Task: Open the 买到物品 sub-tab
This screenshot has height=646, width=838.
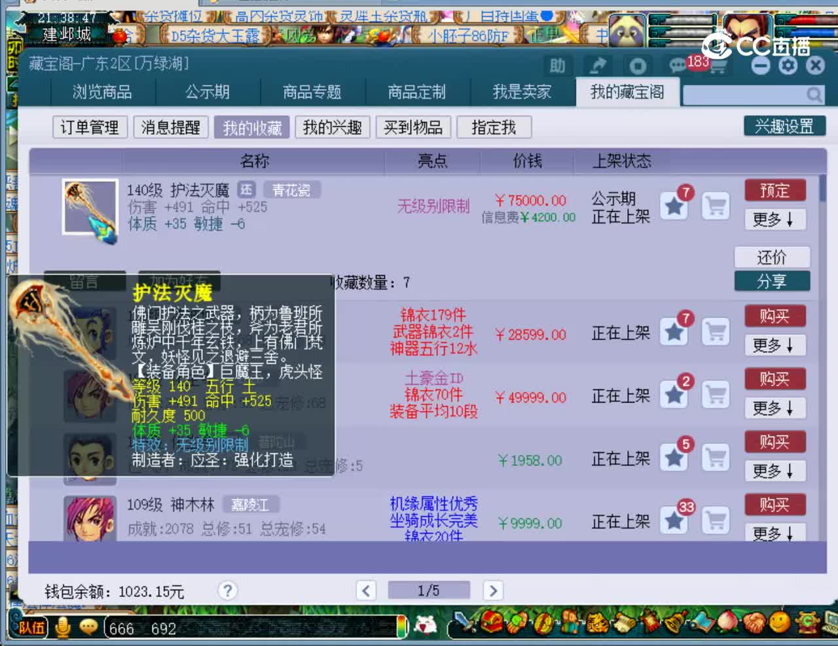Action: [413, 127]
